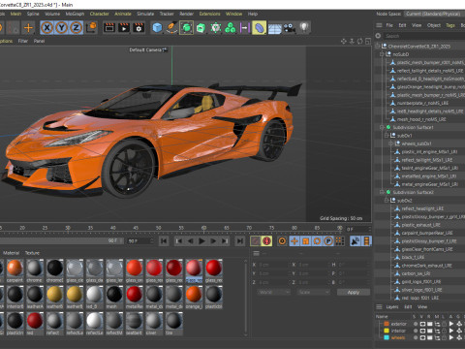Toggle the Point Level Animation dots icon

pyautogui.click(x=339, y=241)
